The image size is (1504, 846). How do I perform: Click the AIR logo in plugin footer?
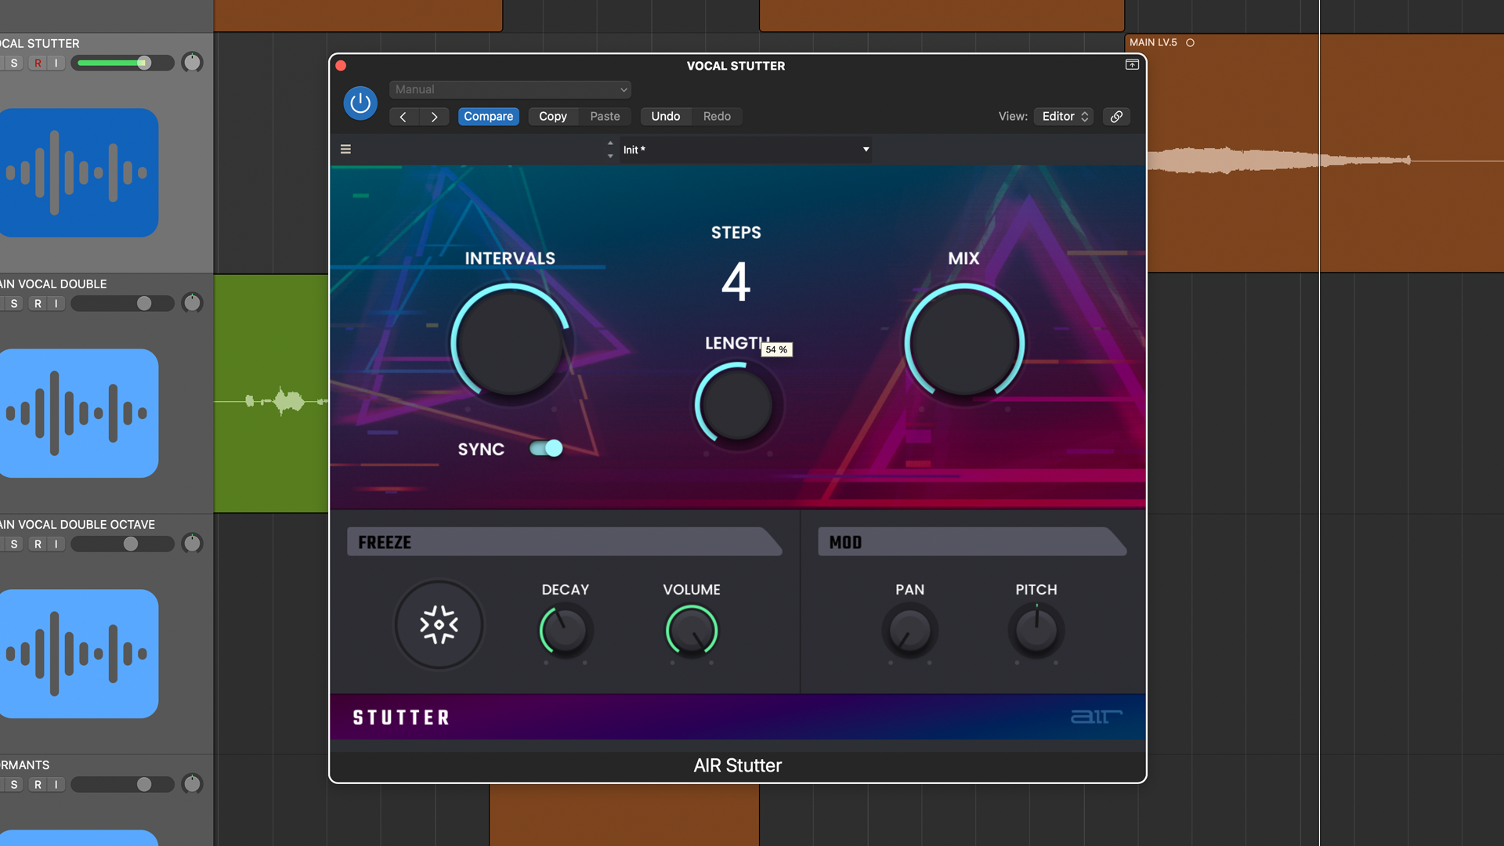click(x=1096, y=717)
